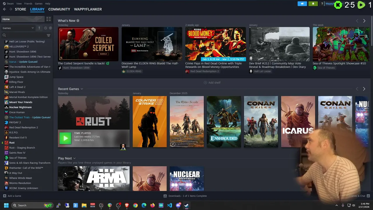Advance Recent Games shelf right arrow
373x210 pixels.
click(364, 89)
